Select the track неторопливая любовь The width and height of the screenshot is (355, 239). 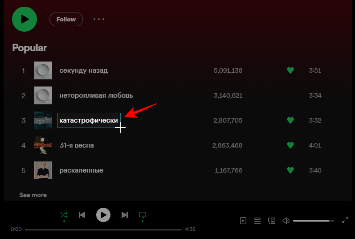click(x=96, y=95)
